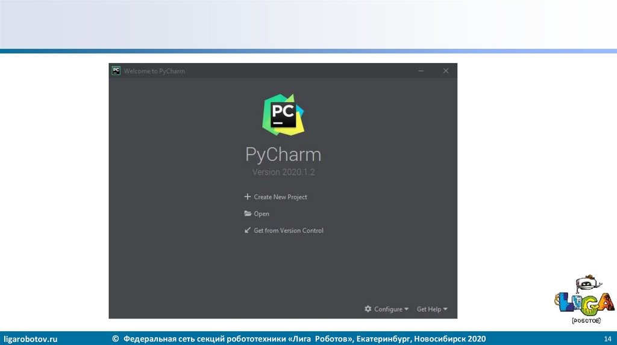Screen dimensions: 617x345
Task: Click the Федеральная сеть секций copyright text
Action: coord(299,339)
